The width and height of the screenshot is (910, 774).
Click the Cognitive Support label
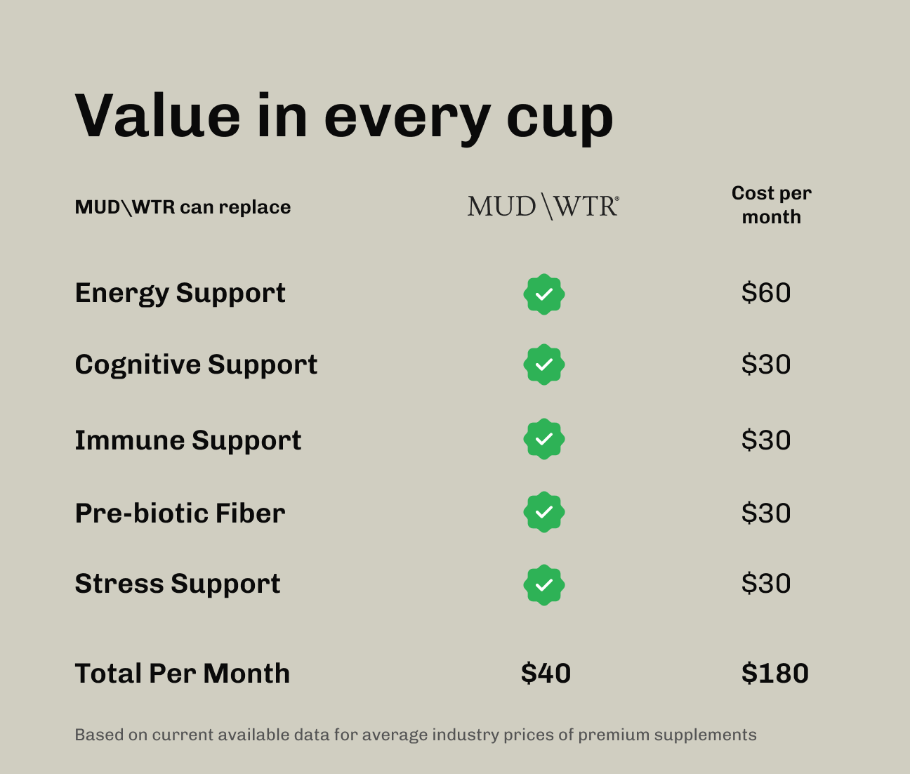click(196, 365)
